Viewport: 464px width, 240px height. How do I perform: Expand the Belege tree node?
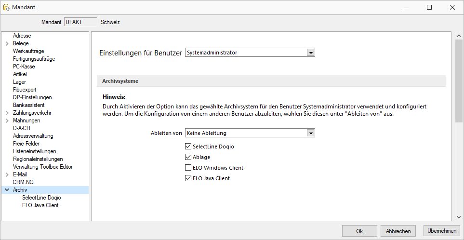pyautogui.click(x=7, y=43)
